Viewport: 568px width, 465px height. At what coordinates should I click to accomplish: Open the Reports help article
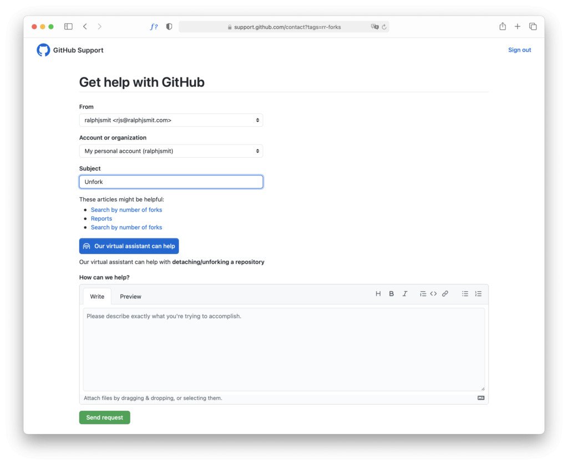click(x=102, y=218)
